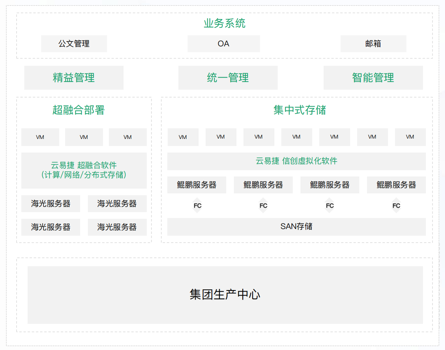Image resolution: width=445 pixels, height=350 pixels.
Task: Select the leftmost 鲲鹏服务器 box
Action: pyautogui.click(x=197, y=185)
